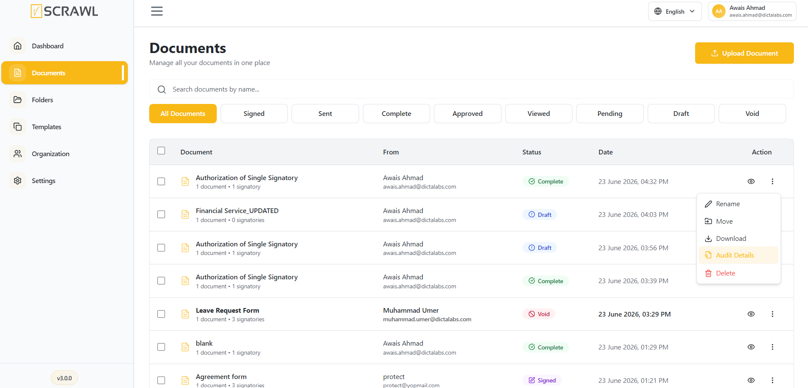Screen dimensions: 808x388
Task: Click the AA user avatar
Action: tap(719, 11)
